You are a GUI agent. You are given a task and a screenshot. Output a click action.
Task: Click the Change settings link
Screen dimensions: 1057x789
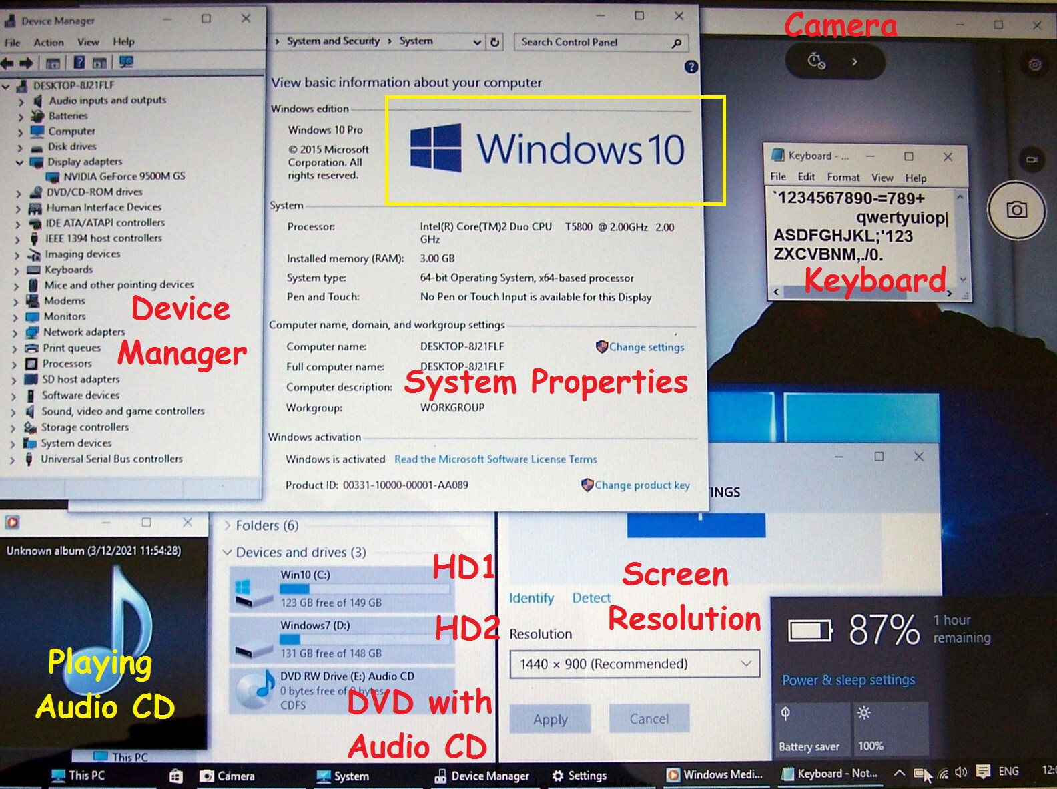coord(646,347)
